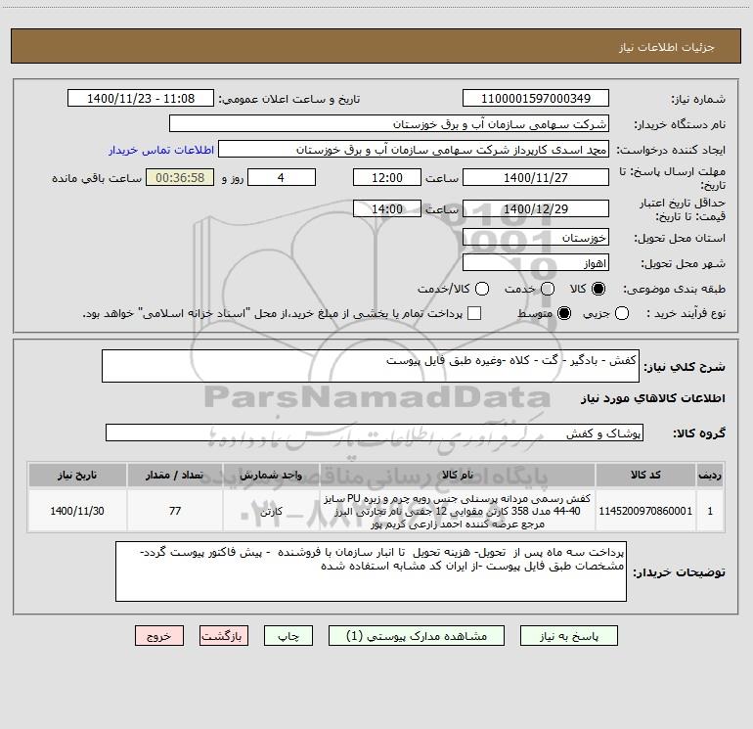Click the بازگشت back button

[224, 636]
